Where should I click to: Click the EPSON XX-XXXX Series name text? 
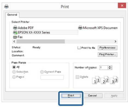coord(34,32)
